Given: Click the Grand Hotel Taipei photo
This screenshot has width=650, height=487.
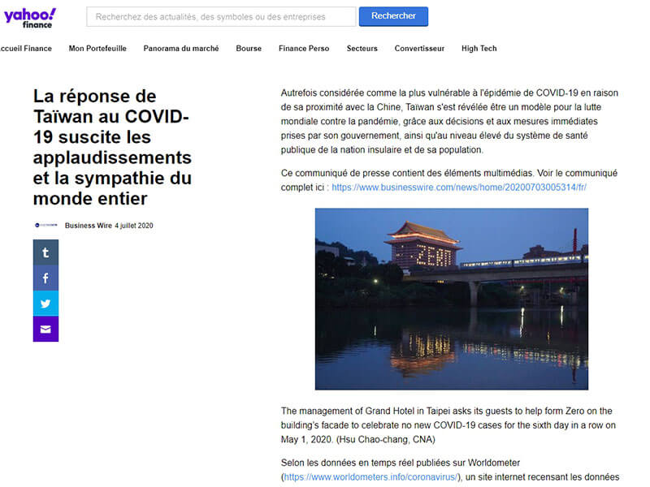Looking at the screenshot, I should 451,299.
